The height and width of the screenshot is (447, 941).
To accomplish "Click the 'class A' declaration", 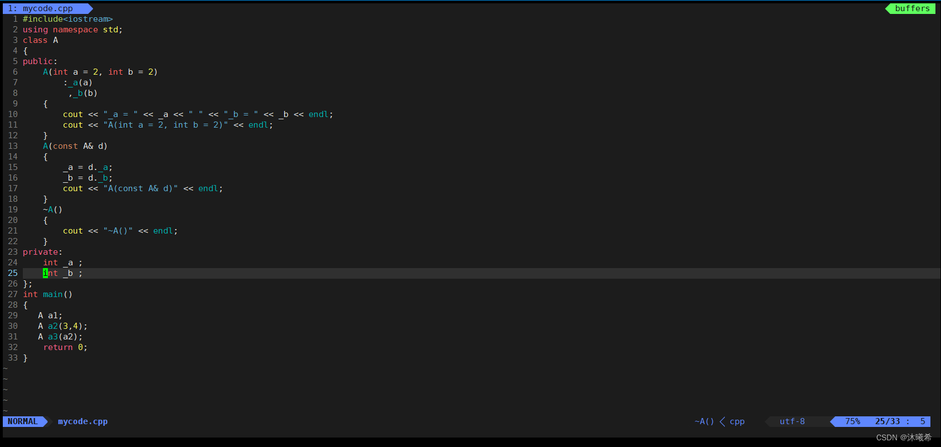I will (x=40, y=40).
